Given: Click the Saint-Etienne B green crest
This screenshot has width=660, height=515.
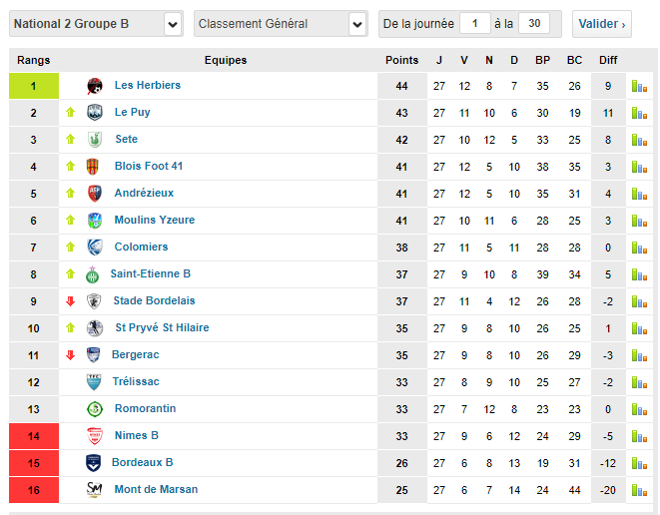Looking at the screenshot, I should pyautogui.click(x=95, y=274).
